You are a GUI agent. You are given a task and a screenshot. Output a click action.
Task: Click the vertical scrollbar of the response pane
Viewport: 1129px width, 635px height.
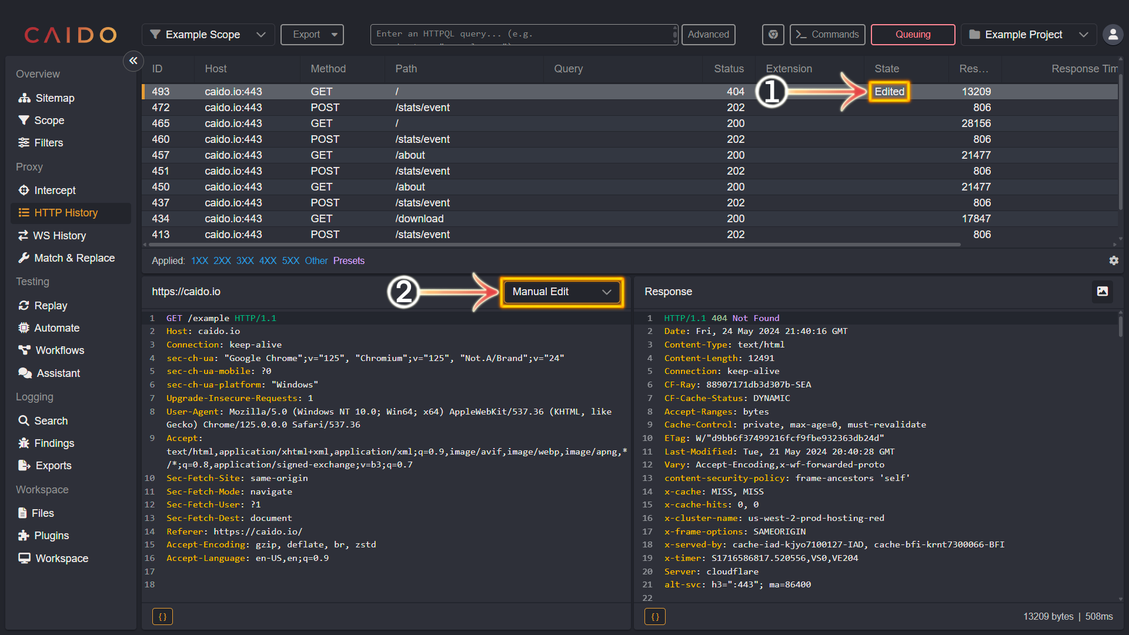click(x=1121, y=326)
